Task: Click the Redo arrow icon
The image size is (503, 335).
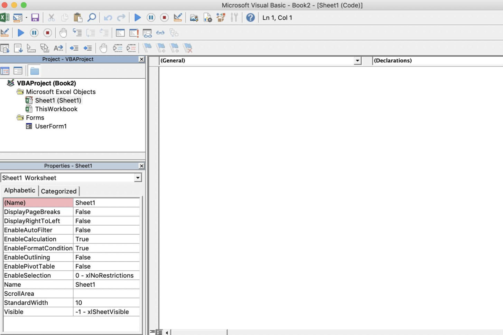Action: (x=121, y=18)
